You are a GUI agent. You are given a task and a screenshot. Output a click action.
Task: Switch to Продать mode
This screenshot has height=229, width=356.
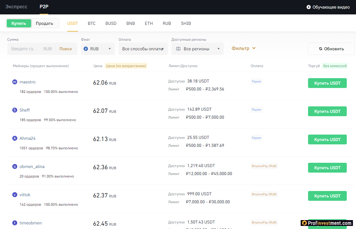coord(45,23)
